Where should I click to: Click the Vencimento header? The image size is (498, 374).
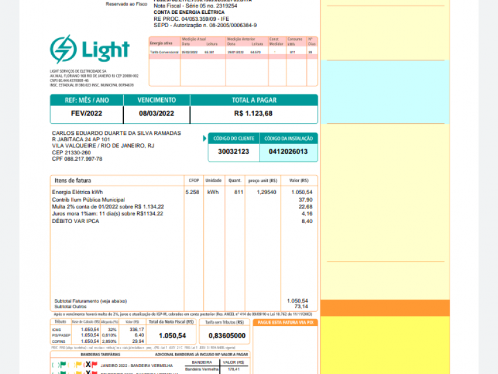pyautogui.click(x=157, y=100)
